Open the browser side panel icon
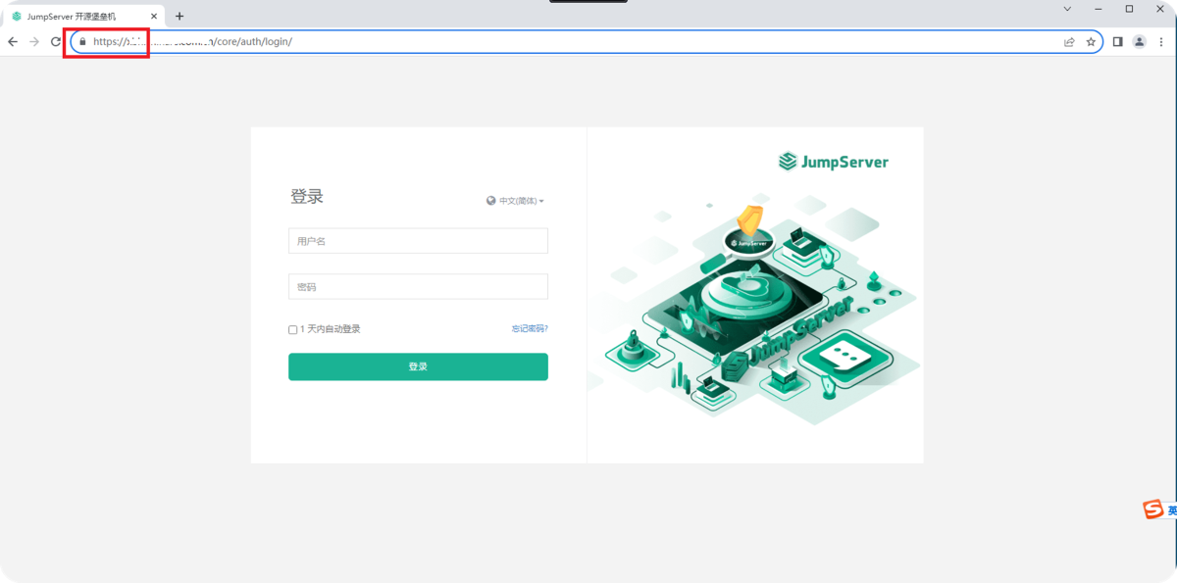 click(1115, 41)
